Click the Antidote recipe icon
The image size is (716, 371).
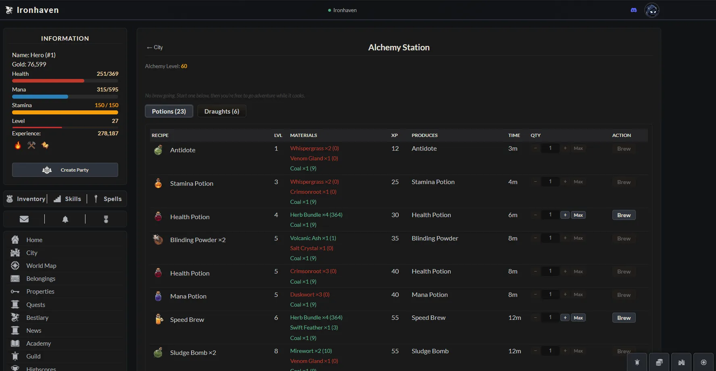[158, 150]
